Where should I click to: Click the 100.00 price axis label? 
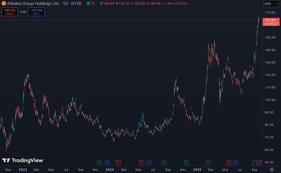pos(270,100)
